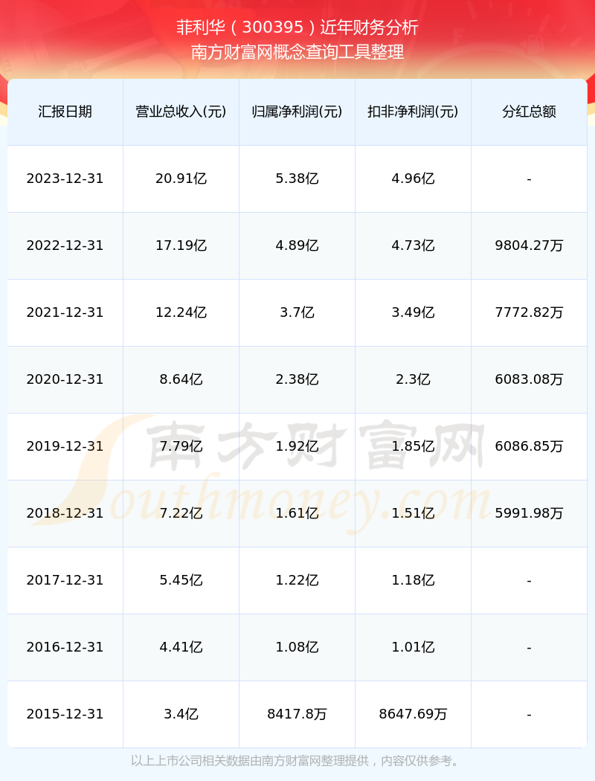This screenshot has width=595, height=781.
Task: Click revenue value 20.91亿
Action: point(181,179)
